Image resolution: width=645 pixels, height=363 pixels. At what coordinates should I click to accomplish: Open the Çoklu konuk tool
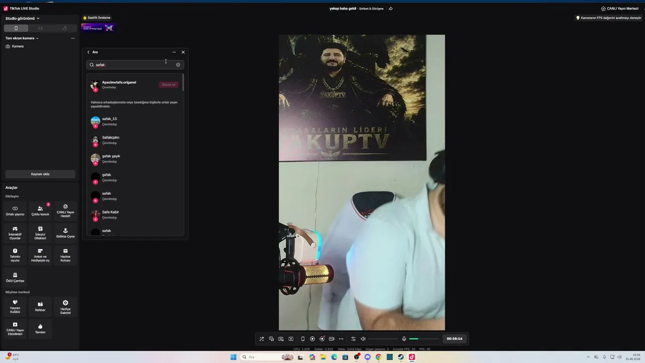click(x=40, y=210)
